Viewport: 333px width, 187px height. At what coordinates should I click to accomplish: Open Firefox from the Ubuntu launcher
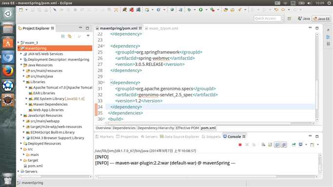tap(8, 71)
